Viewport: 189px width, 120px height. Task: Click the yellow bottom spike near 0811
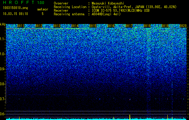pos(19,118)
